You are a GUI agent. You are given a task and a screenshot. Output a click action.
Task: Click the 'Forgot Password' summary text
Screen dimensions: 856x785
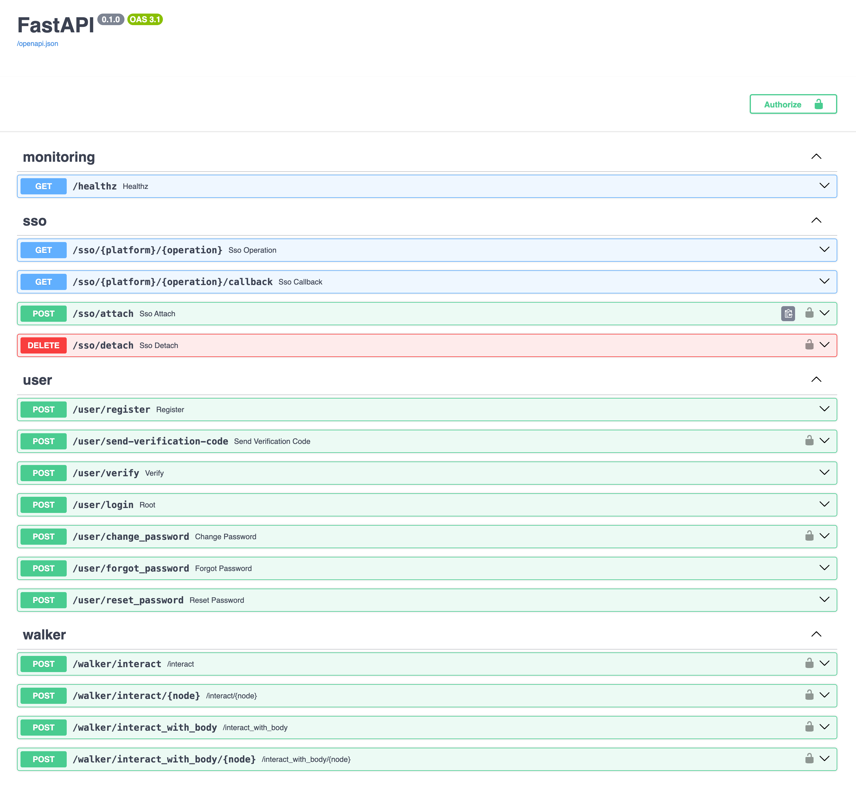click(224, 568)
